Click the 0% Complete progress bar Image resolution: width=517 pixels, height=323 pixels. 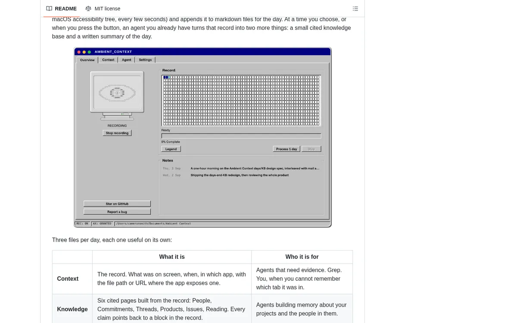pyautogui.click(x=241, y=136)
